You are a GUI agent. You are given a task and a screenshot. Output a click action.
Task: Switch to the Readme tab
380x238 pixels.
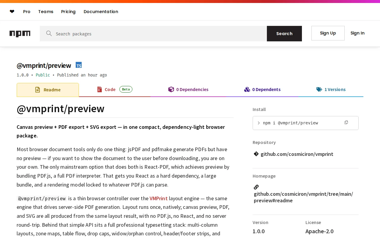pos(48,90)
